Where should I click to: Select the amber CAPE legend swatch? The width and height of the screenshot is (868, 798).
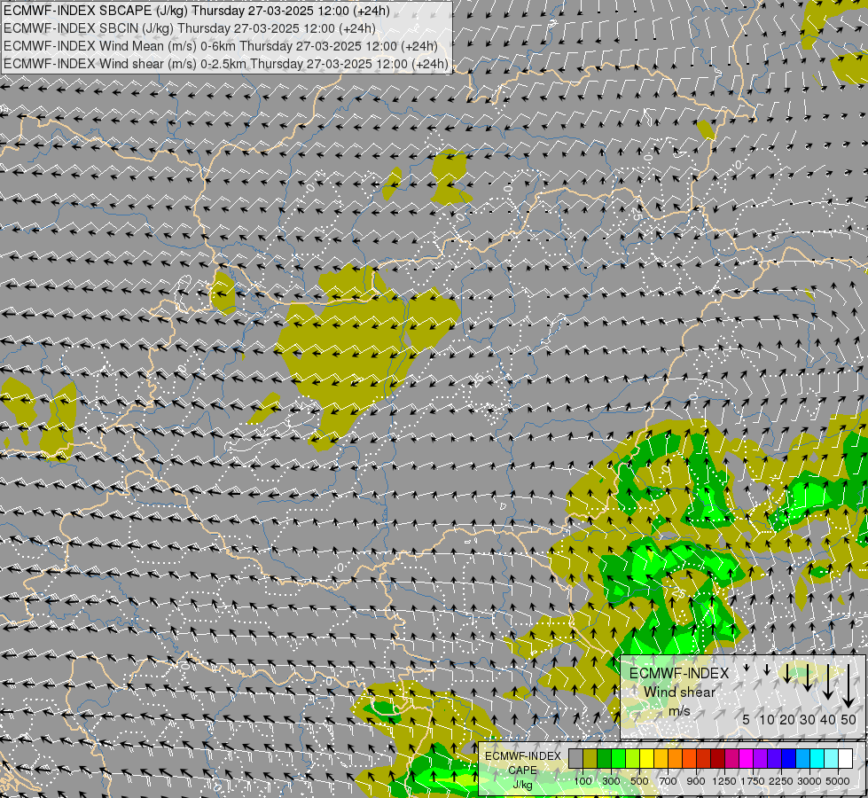click(661, 758)
